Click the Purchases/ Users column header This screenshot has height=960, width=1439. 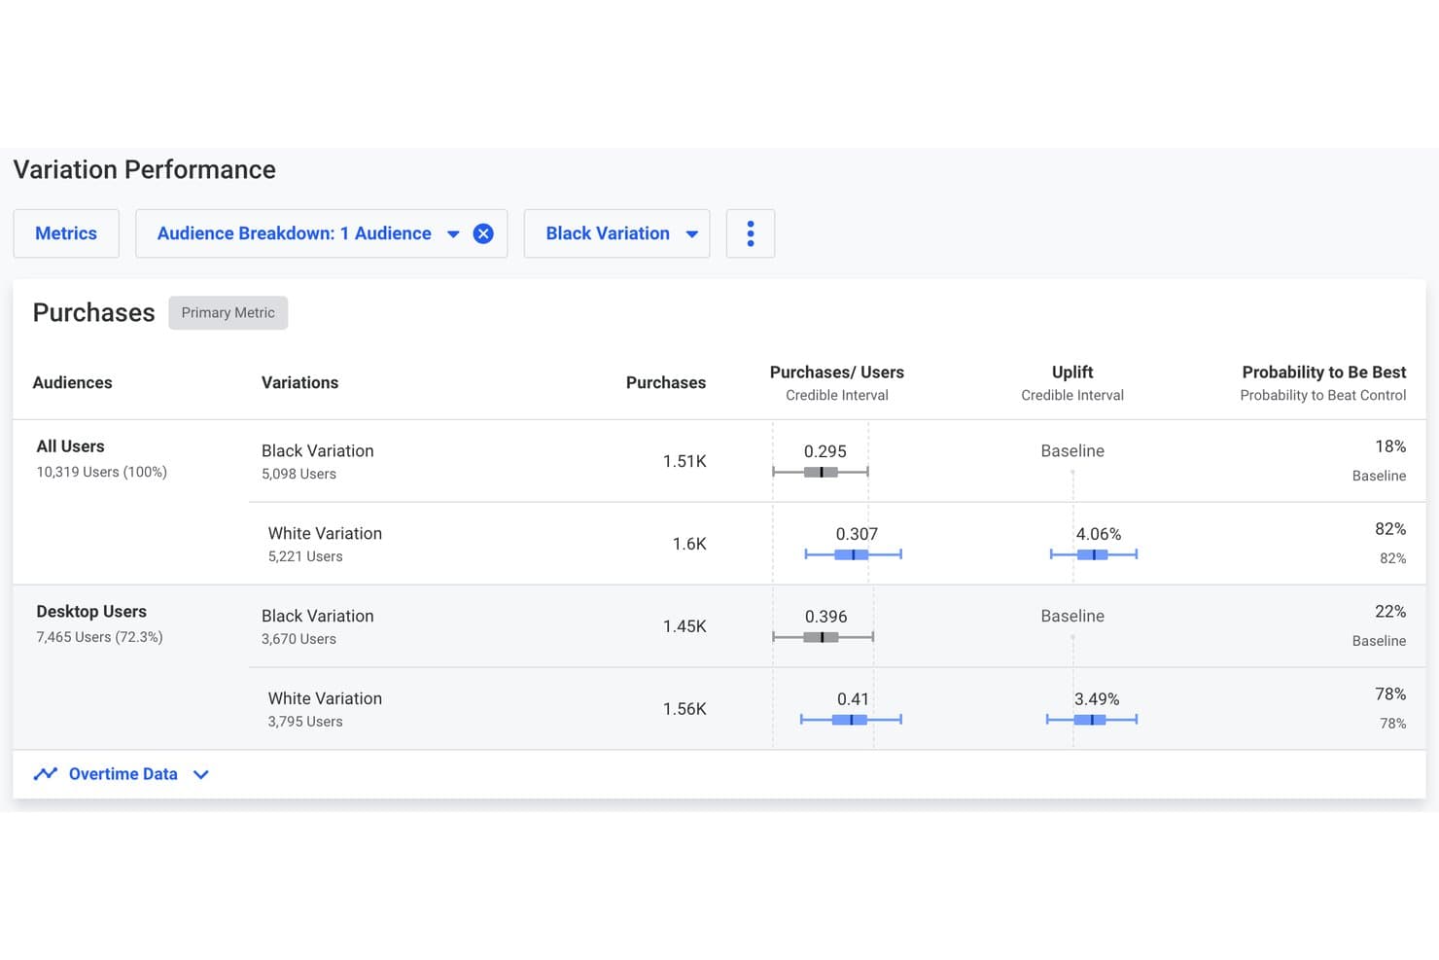pyautogui.click(x=837, y=373)
